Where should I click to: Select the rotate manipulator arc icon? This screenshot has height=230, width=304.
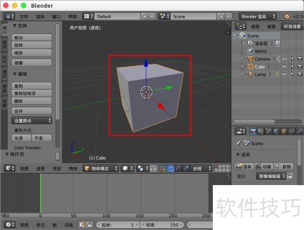(x=178, y=168)
